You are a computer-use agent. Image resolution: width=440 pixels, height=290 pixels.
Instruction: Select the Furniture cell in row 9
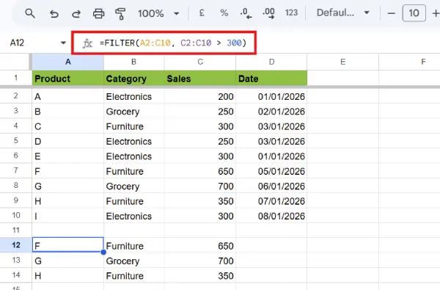pyautogui.click(x=134, y=201)
